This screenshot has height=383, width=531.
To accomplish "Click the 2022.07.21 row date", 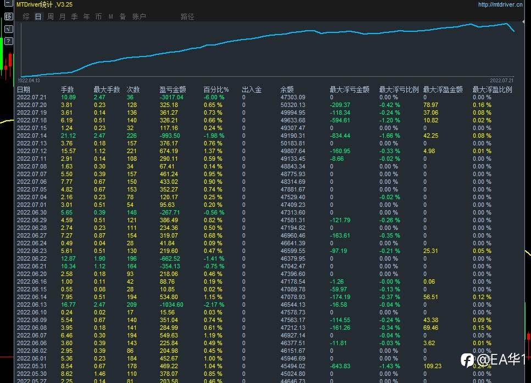I will click(x=32, y=98).
